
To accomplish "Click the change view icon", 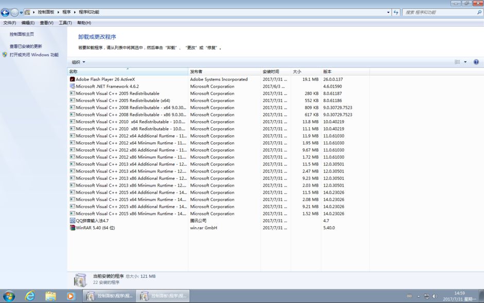I will [457, 62].
